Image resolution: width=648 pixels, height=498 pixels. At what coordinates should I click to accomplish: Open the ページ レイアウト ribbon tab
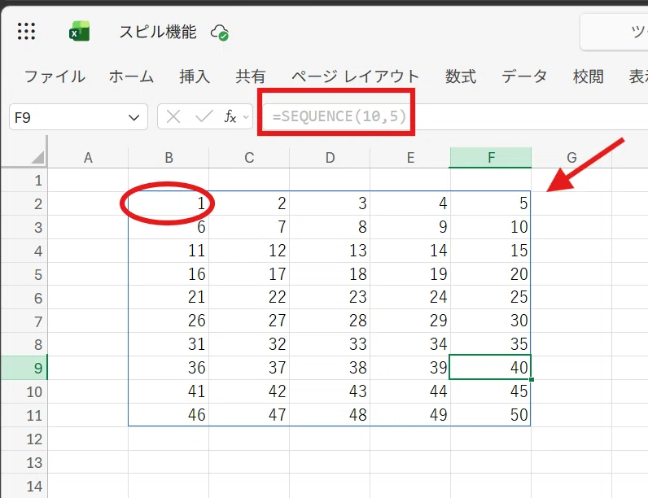point(356,76)
